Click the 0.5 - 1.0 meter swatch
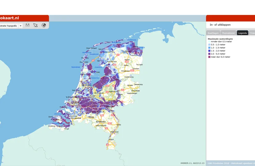This screenshot has width=255, height=166. 209,45
